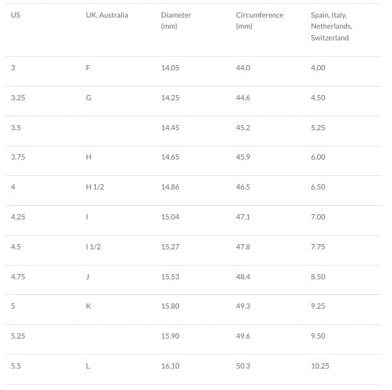This screenshot has height=390, width=392.
Task: Select the UK size 'H 1/2' cell
Action: (x=95, y=187)
